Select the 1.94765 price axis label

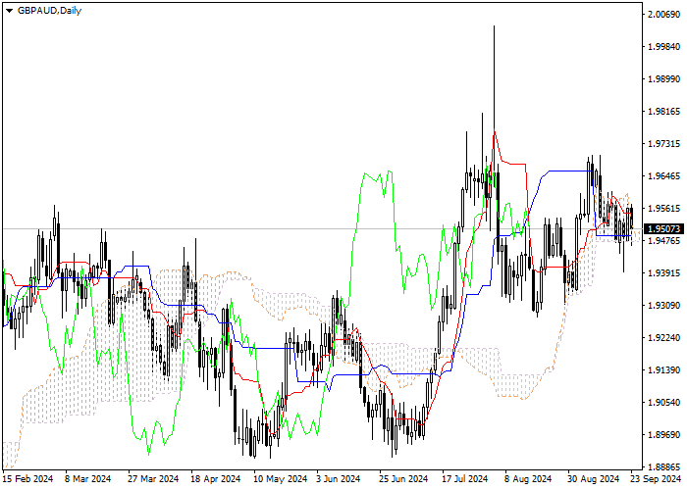point(663,241)
